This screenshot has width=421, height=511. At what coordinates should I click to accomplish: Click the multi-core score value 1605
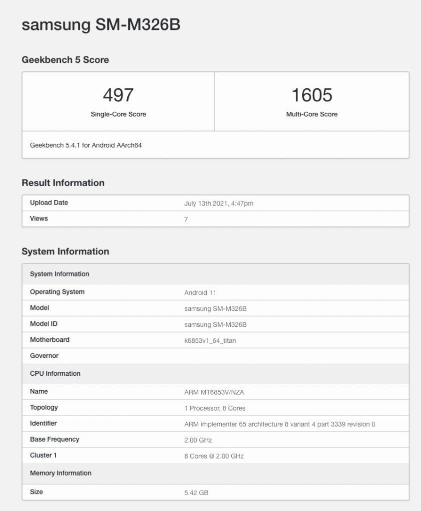click(312, 95)
